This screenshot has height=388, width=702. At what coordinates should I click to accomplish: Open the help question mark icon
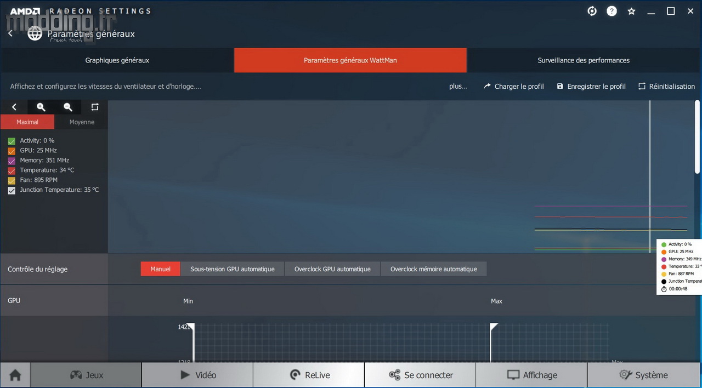click(612, 11)
